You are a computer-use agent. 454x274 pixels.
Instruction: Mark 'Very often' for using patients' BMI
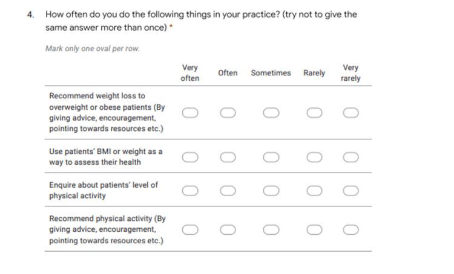[x=190, y=158]
